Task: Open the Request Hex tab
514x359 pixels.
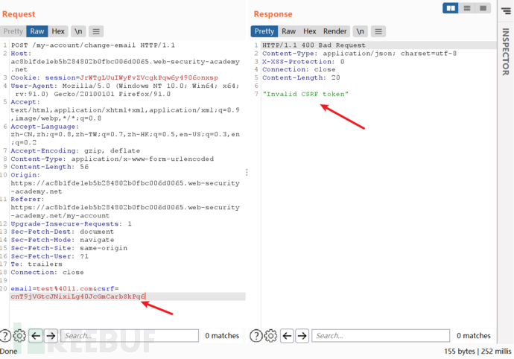Action: 58,31
